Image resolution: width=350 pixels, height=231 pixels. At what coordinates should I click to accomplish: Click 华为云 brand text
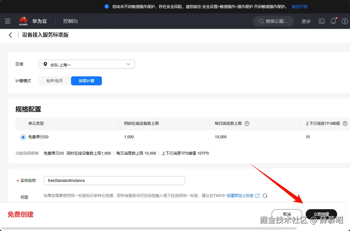40,21
